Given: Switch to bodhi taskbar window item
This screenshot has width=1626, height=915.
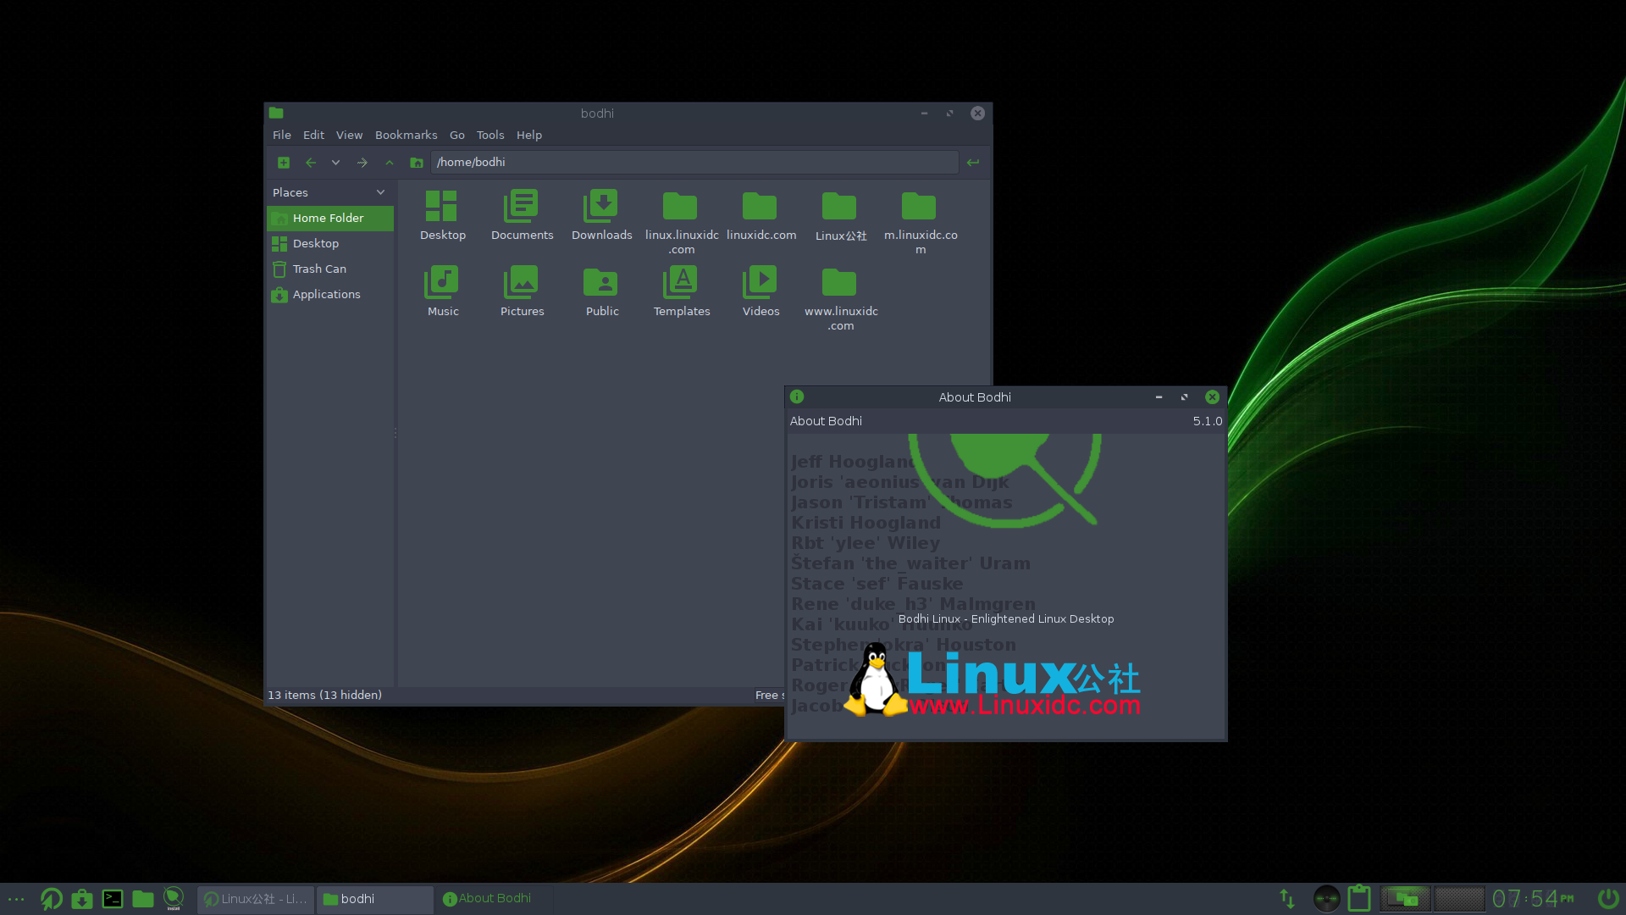Looking at the screenshot, I should 375,899.
